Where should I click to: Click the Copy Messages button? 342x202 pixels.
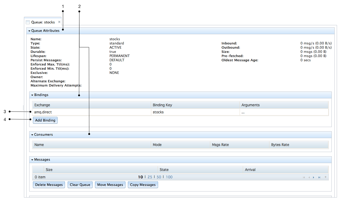coord(143,185)
